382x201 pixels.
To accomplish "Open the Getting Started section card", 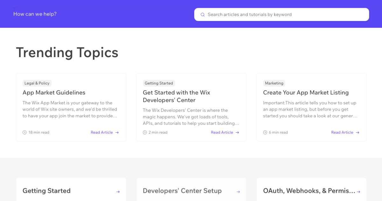I will coord(46,191).
